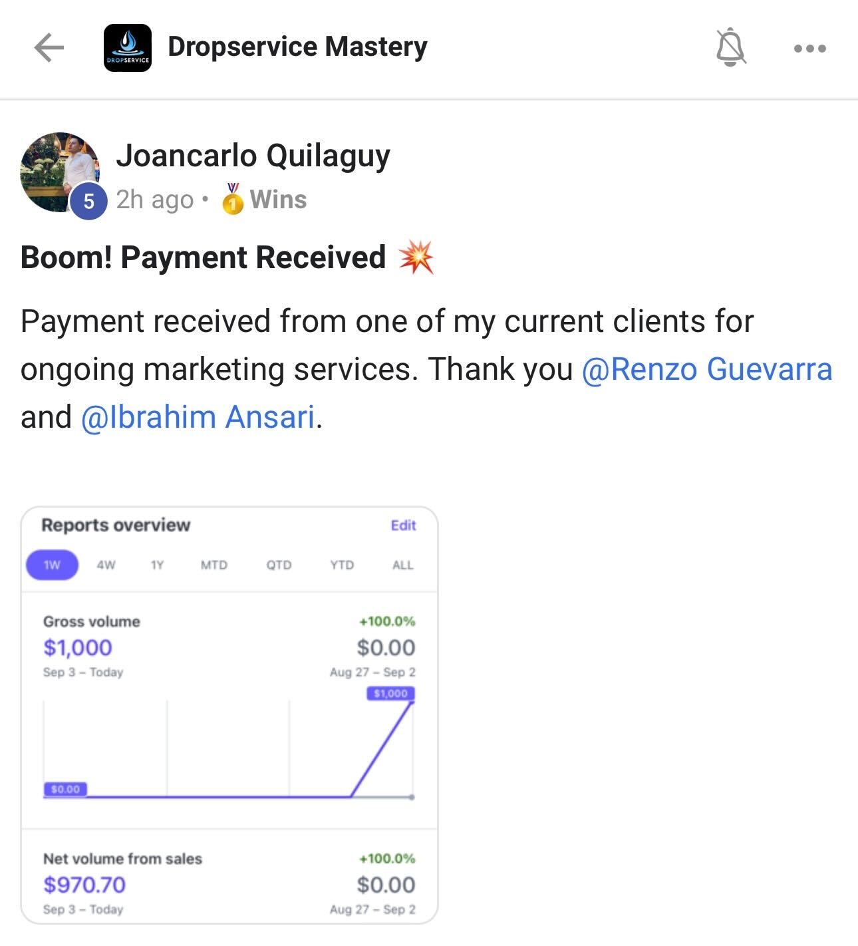Open the @Renzo Guevarra mention

tap(707, 369)
